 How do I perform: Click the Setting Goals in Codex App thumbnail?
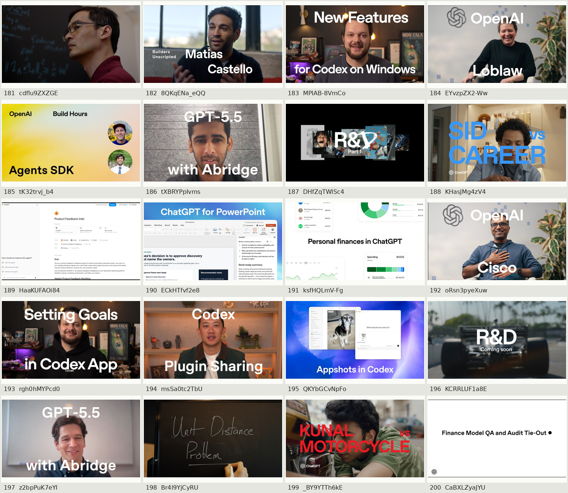(x=71, y=340)
